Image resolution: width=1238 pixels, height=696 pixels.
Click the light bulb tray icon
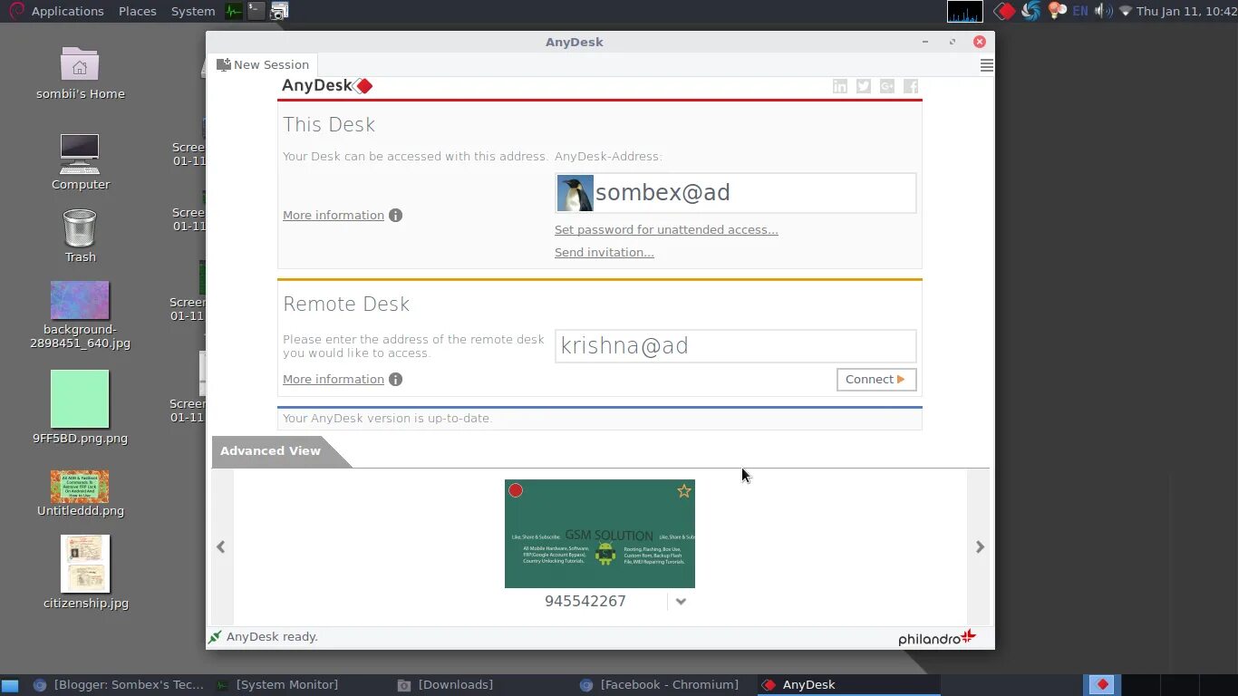pos(1057,11)
